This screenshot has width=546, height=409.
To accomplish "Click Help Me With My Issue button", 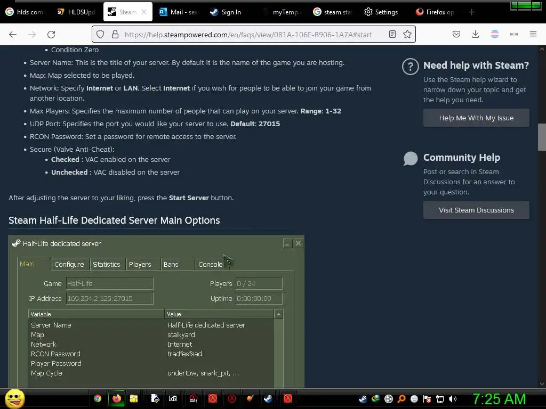I will [x=476, y=118].
